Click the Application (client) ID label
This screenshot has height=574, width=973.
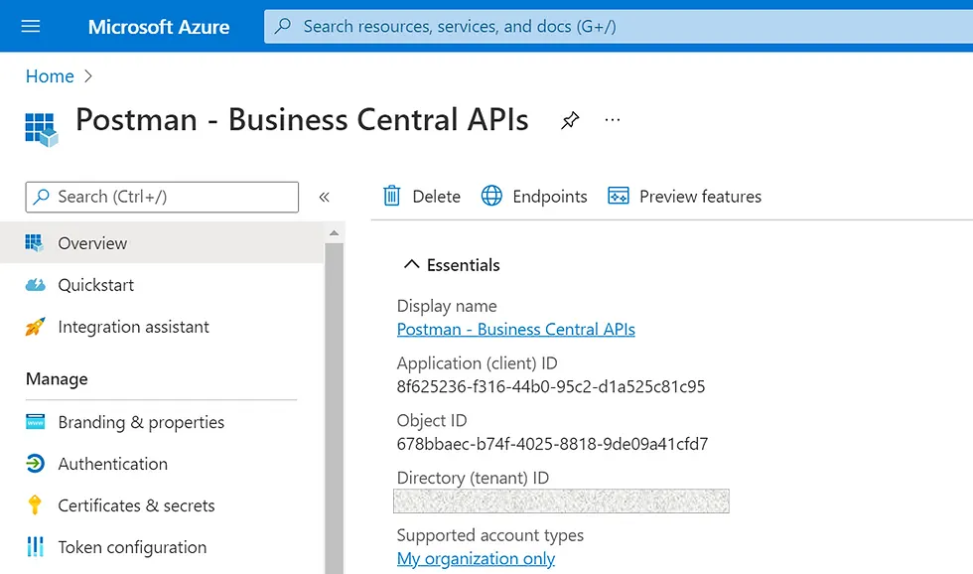(478, 363)
